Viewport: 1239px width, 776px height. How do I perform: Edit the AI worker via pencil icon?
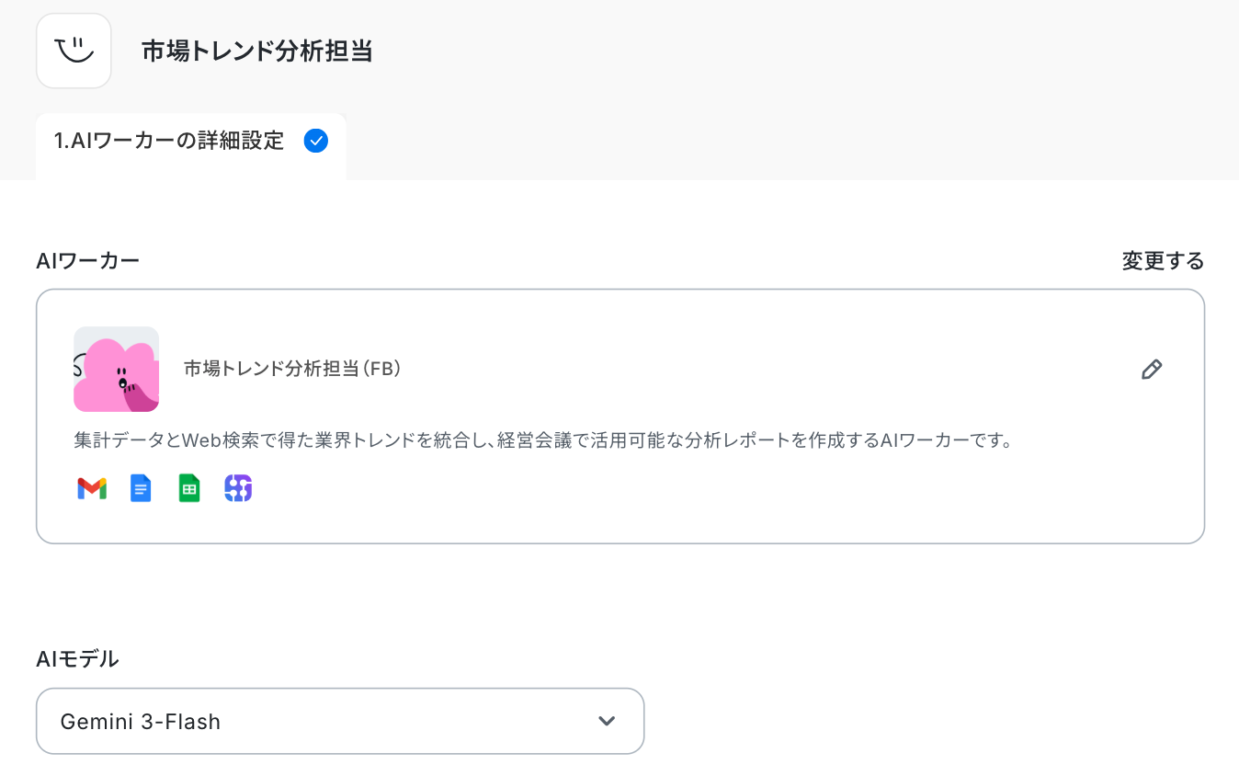(x=1152, y=370)
